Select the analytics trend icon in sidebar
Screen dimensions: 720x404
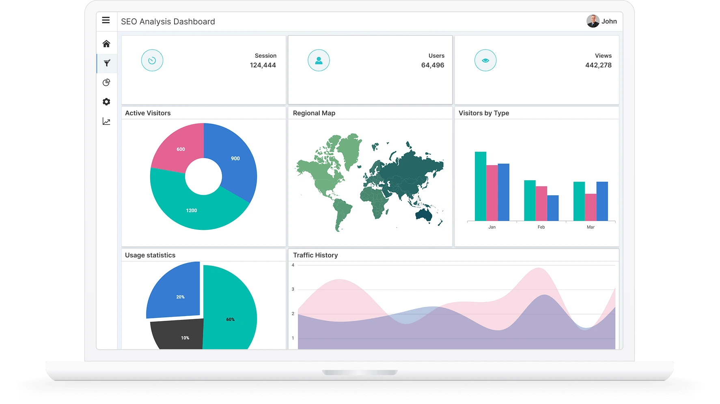click(106, 121)
